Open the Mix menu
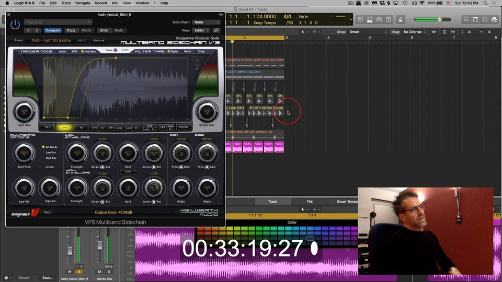This screenshot has height=282, width=502. 115,3
